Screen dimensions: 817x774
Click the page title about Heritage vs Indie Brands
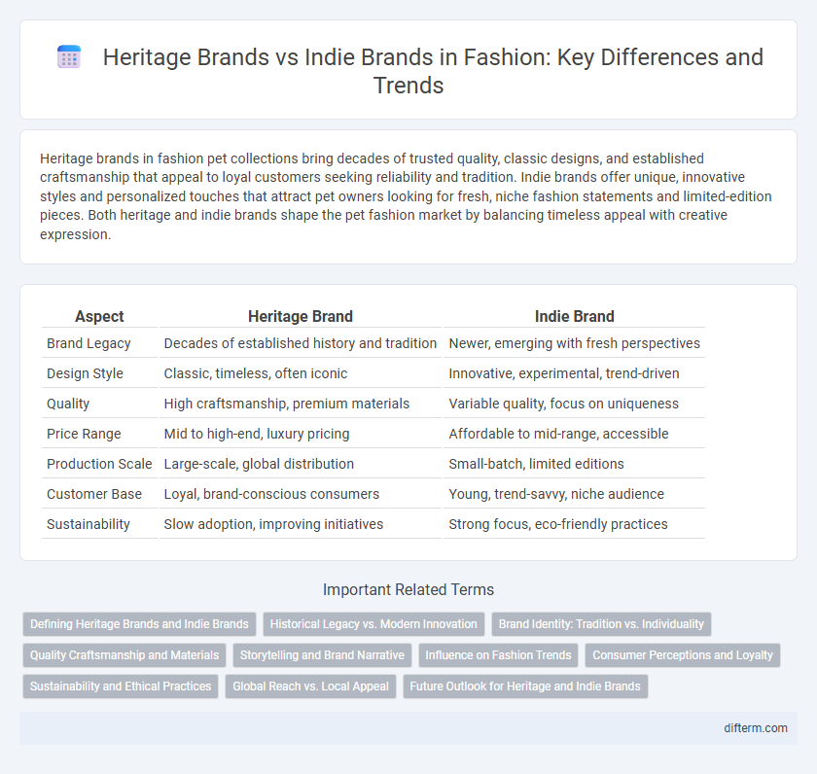click(433, 71)
